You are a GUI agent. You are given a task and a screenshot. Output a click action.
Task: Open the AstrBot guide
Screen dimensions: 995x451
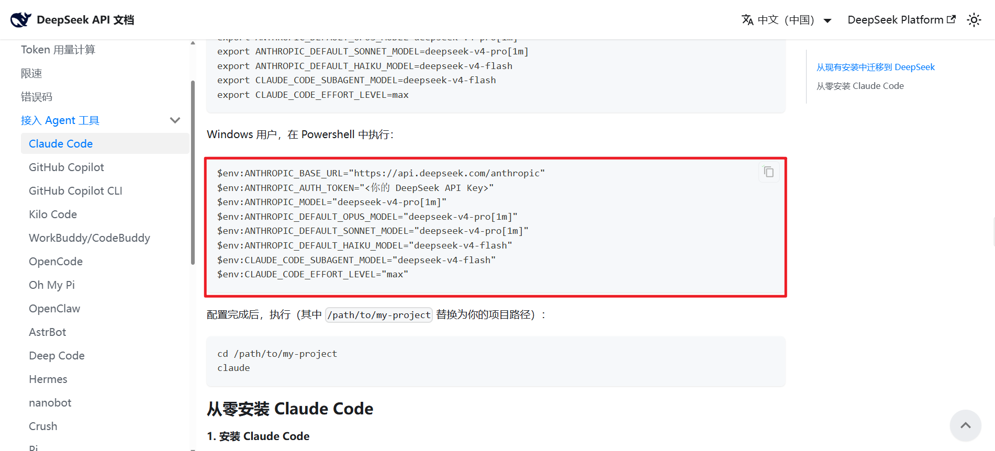point(48,332)
